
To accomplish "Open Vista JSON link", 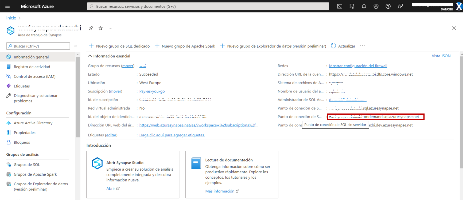I will [441, 56].
